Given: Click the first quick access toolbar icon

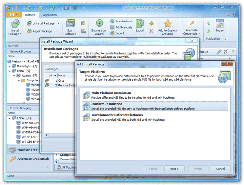Looking at the screenshot, I should point(8,8).
